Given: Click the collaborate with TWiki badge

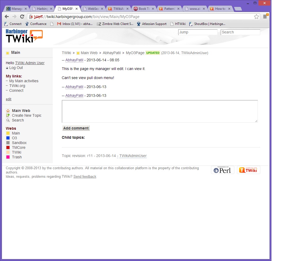Looking at the screenshot, I should tap(248, 170).
